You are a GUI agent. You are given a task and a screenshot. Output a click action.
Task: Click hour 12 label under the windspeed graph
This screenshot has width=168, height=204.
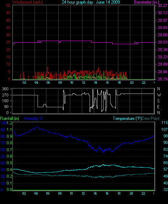tap(83, 83)
